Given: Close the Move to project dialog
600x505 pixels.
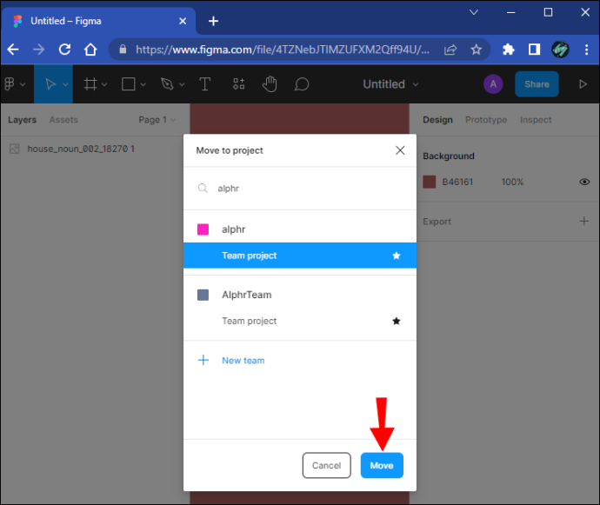Looking at the screenshot, I should pyautogui.click(x=400, y=150).
